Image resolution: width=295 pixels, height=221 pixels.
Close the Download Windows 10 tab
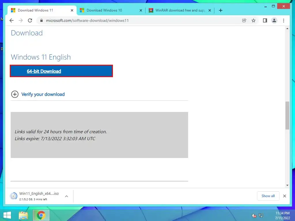[141, 10]
